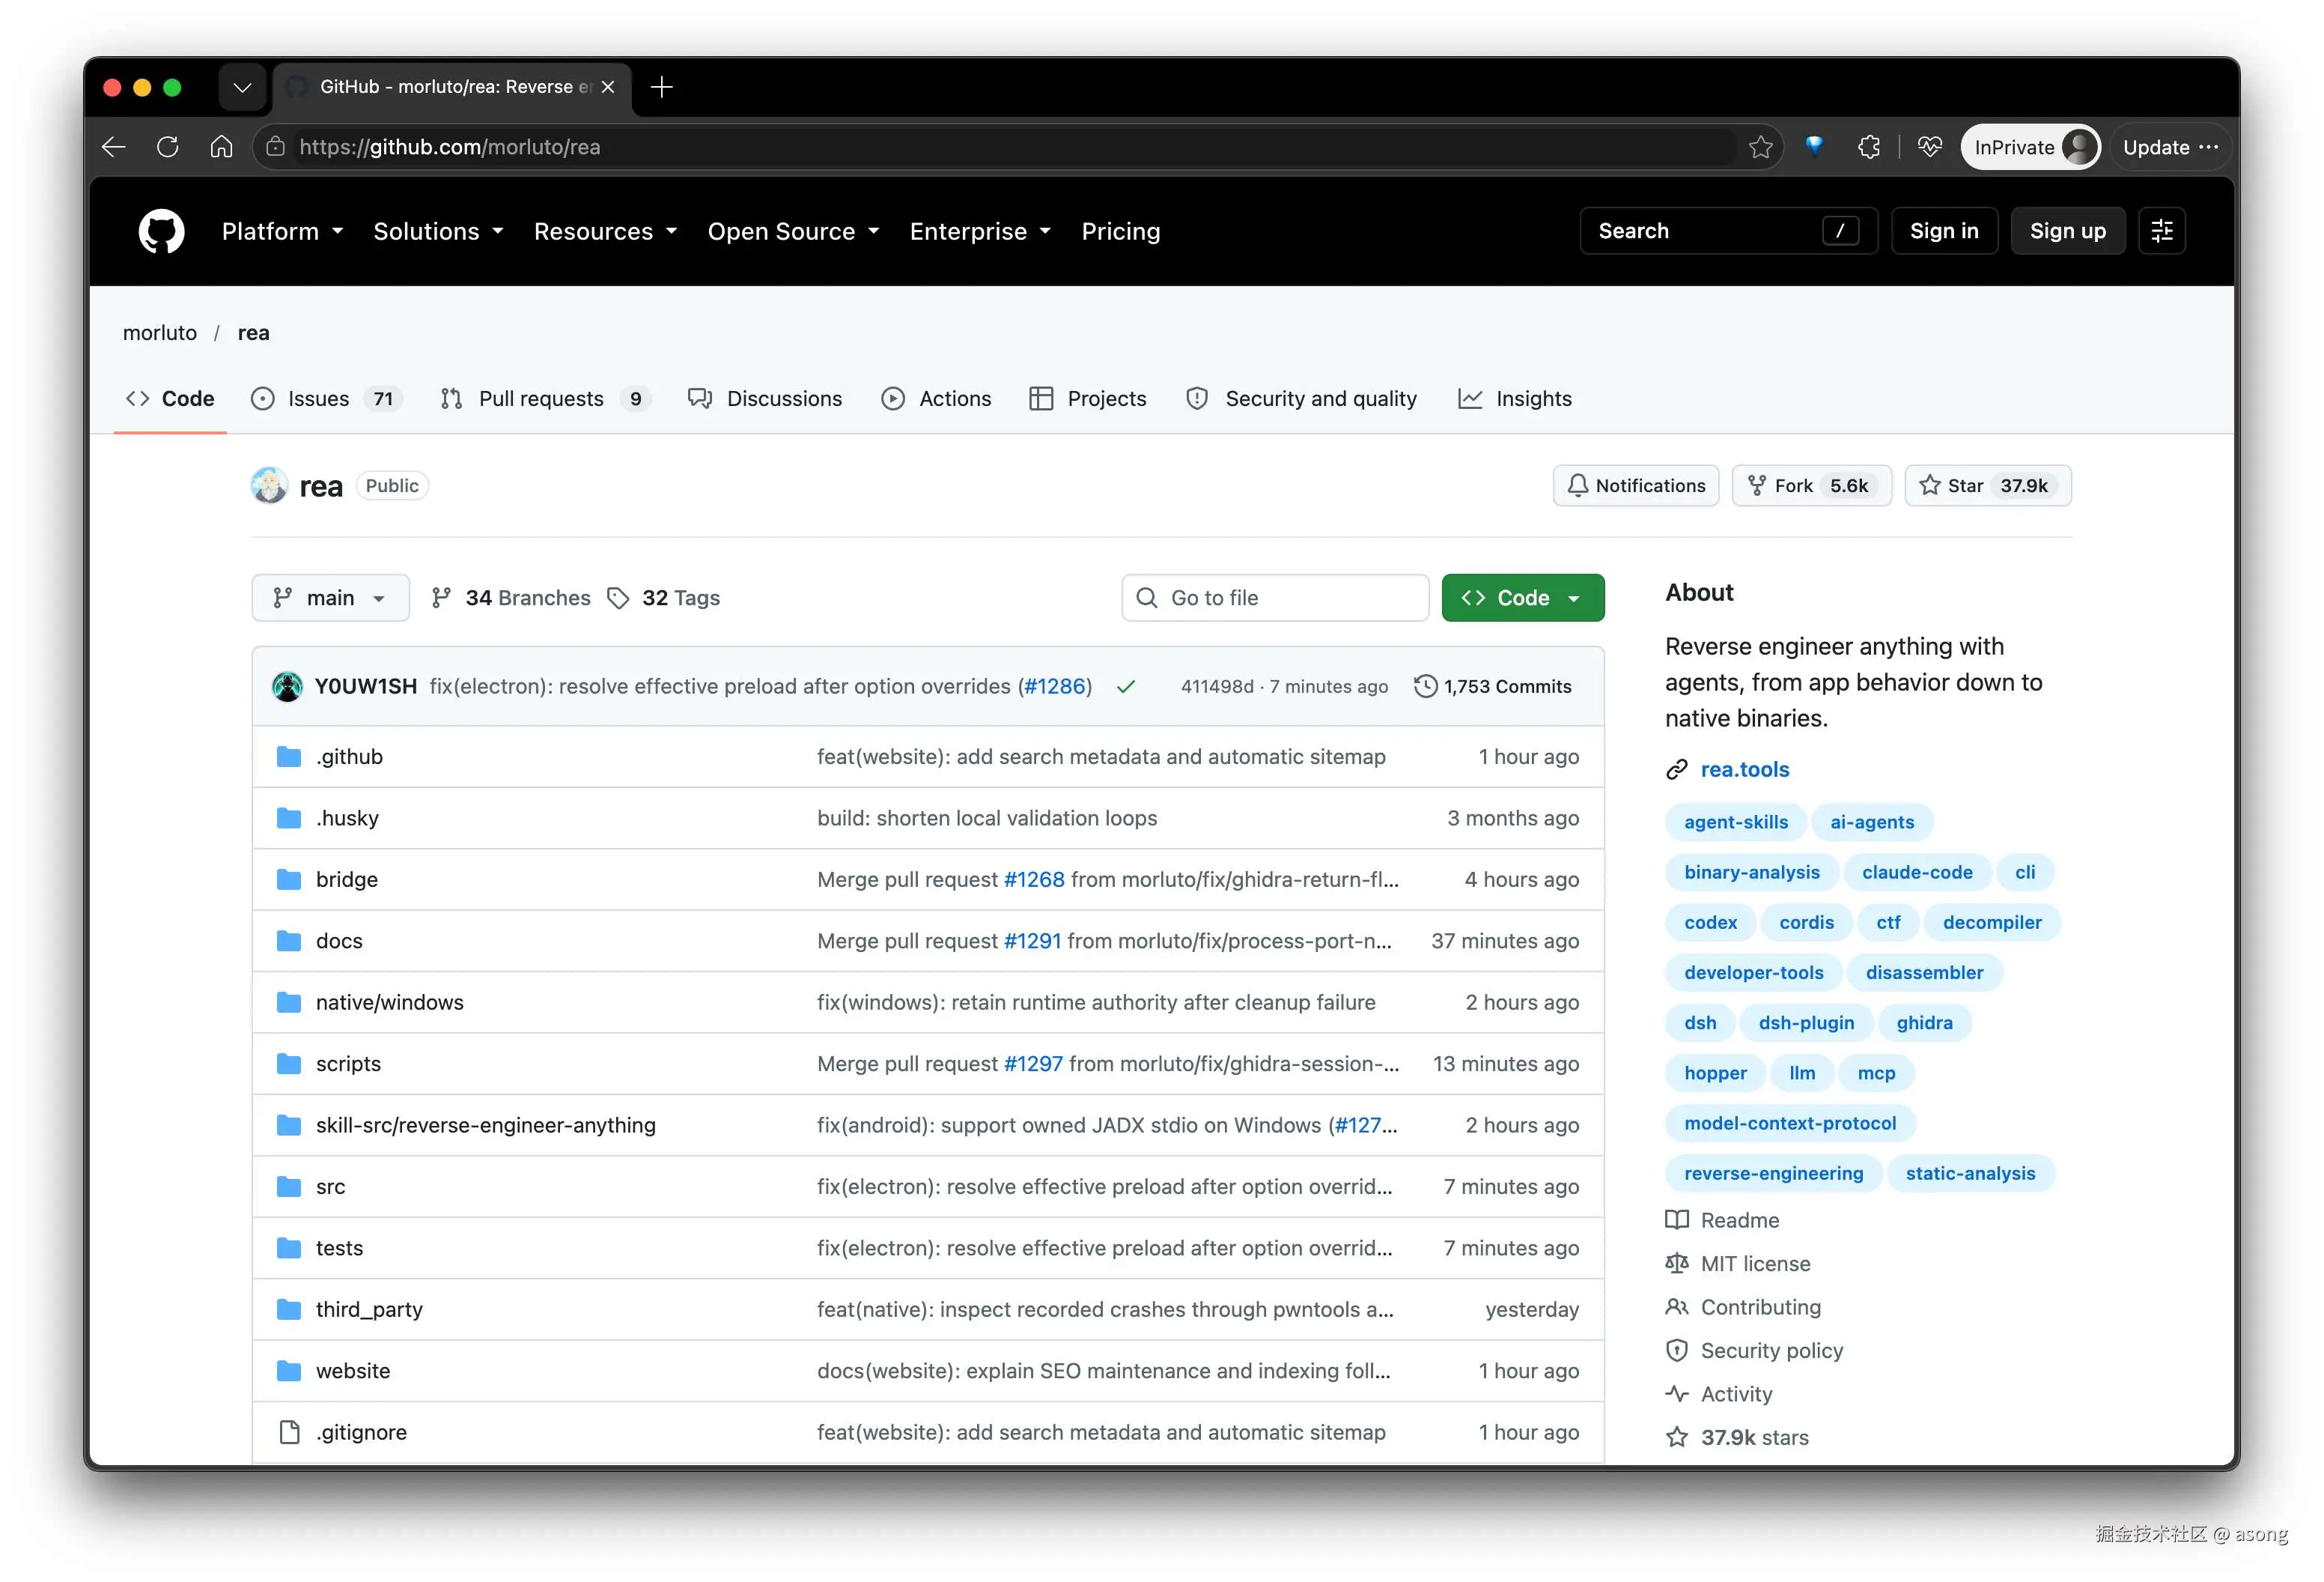Screen dimensions: 2324x1582
Task: Click the GitHub Octocat logo
Action: 161,231
